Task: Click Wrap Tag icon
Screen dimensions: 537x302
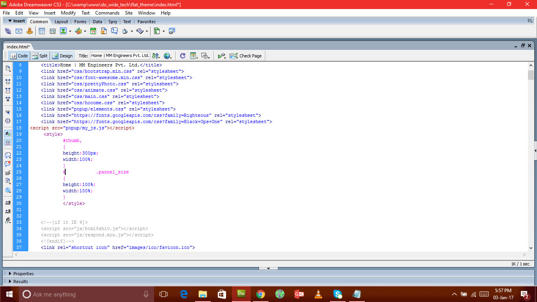Action: pos(8,173)
